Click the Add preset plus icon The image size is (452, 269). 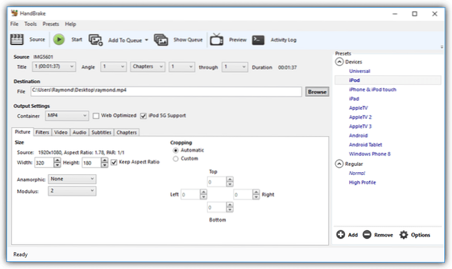[x=341, y=235]
